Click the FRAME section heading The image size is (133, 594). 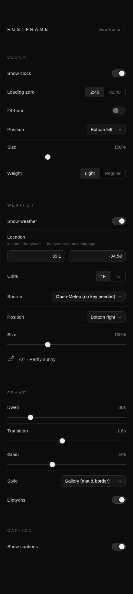click(17, 393)
